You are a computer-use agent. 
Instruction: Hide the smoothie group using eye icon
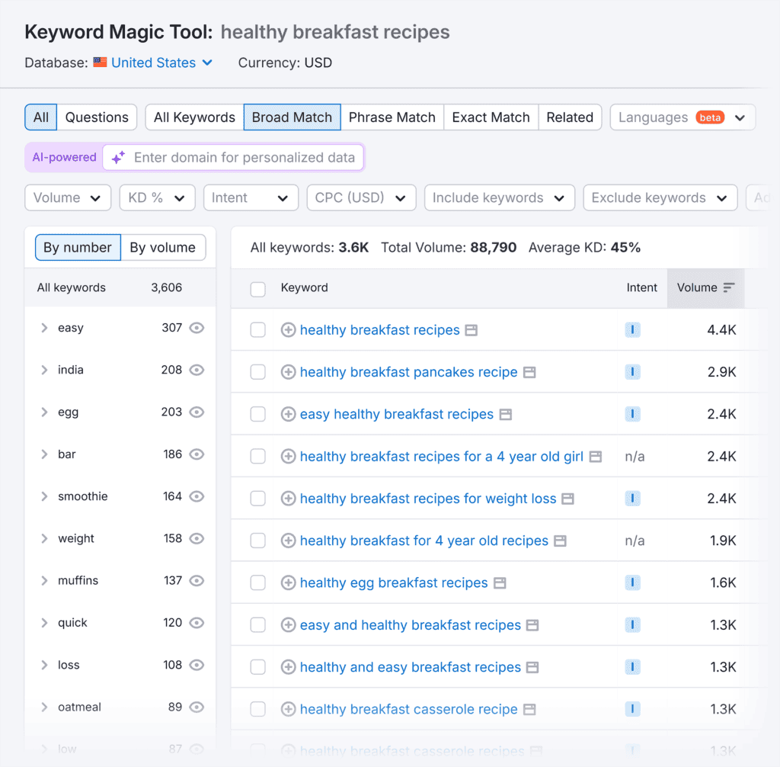(x=197, y=496)
